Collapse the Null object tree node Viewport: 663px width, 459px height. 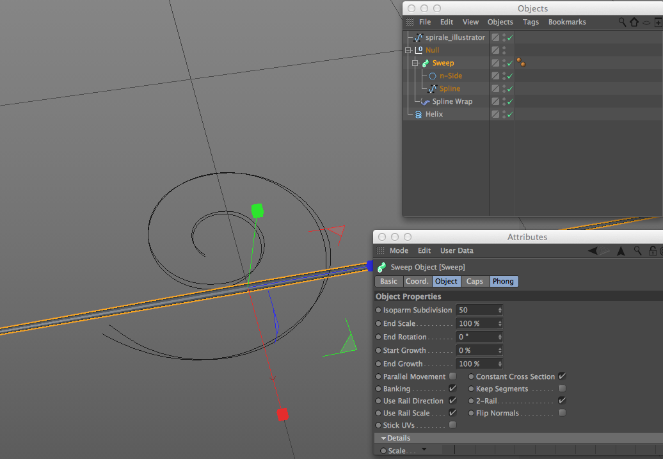pyautogui.click(x=408, y=51)
